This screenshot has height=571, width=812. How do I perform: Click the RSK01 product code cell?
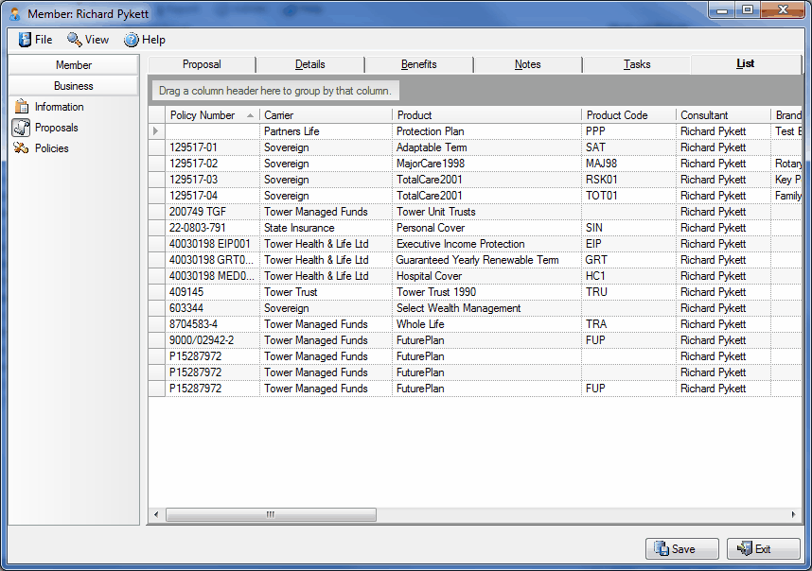click(x=628, y=180)
